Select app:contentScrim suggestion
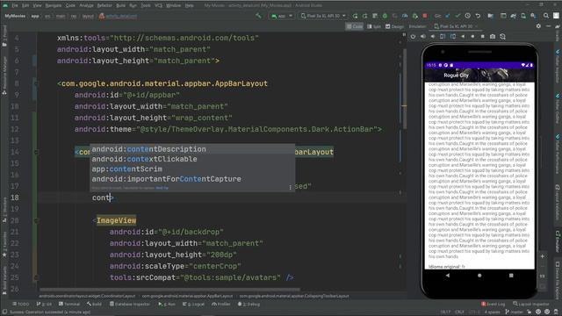This screenshot has width=562, height=316. [192, 169]
